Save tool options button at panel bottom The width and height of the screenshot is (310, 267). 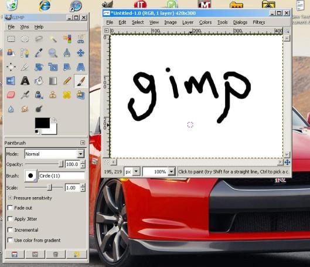15,255
